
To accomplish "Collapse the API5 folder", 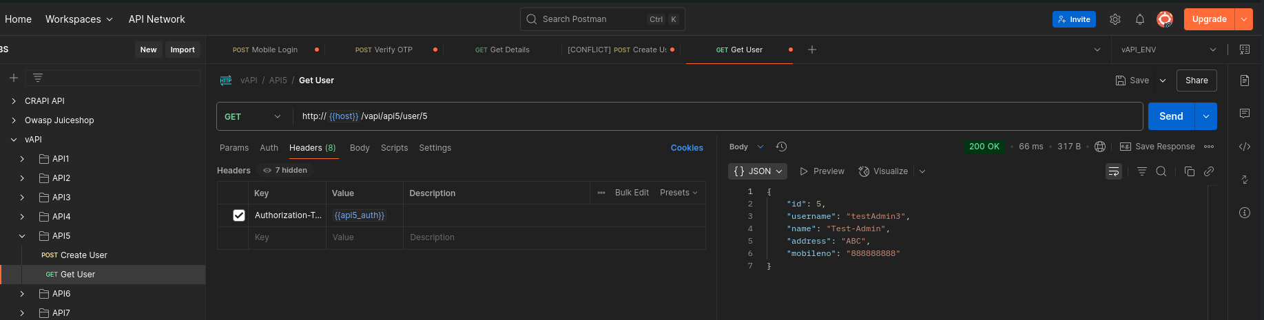I will click(22, 235).
